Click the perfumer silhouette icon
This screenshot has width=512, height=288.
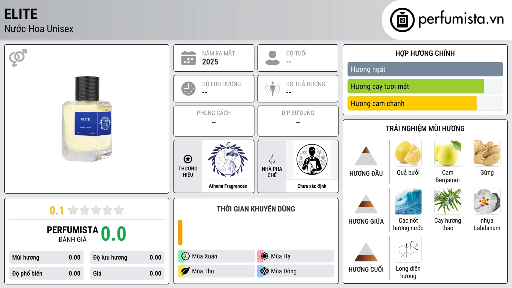click(x=312, y=159)
